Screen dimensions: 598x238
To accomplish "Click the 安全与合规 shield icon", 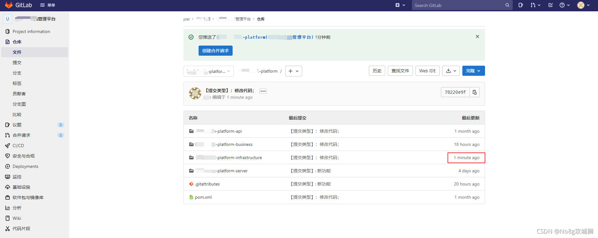I will (x=8, y=156).
